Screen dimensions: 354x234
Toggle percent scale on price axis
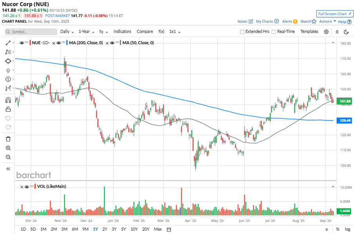[338, 229]
